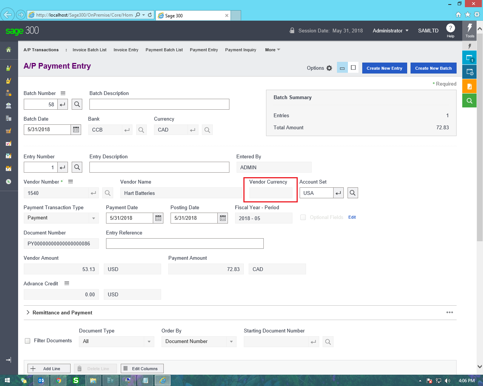This screenshot has height=386, width=483.
Task: Open the Batch Date calendar picker
Action: tap(76, 130)
